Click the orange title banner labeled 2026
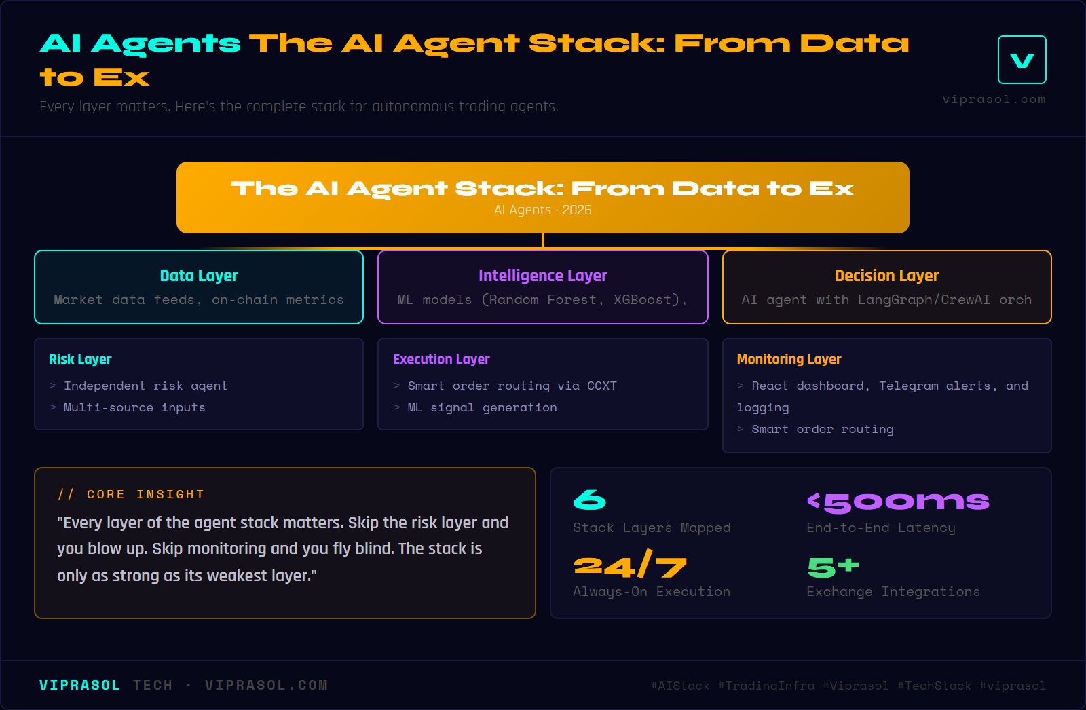This screenshot has width=1086, height=710. pyautogui.click(x=542, y=198)
